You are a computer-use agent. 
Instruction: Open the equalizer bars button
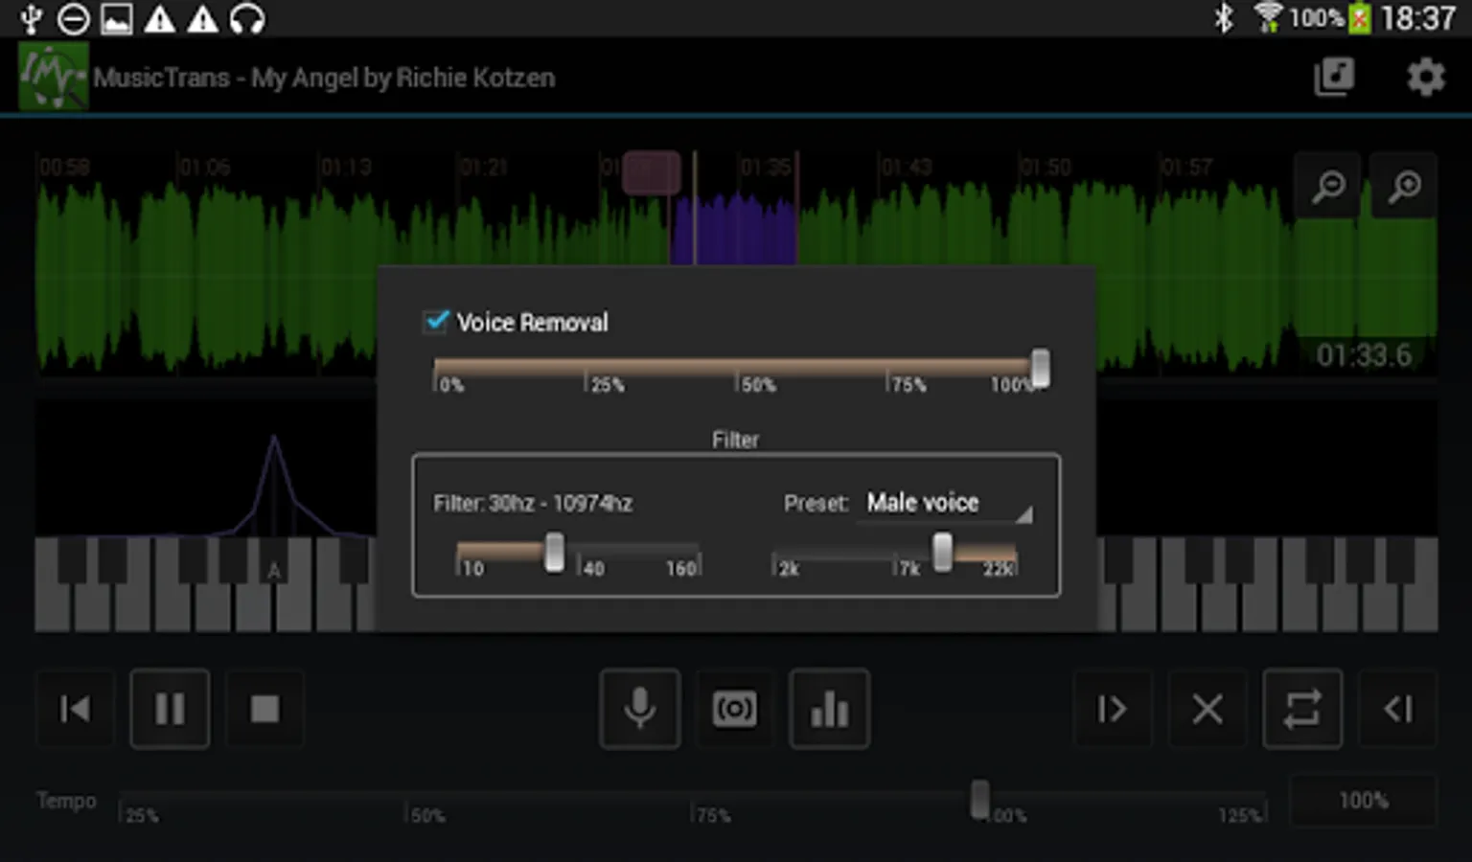pyautogui.click(x=829, y=709)
